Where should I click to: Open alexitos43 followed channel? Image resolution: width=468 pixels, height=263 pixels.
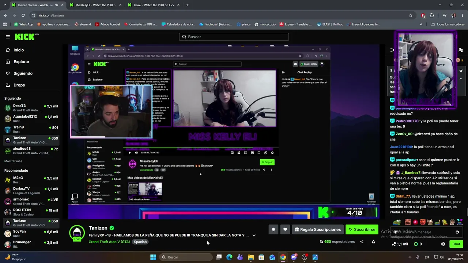[31, 150]
